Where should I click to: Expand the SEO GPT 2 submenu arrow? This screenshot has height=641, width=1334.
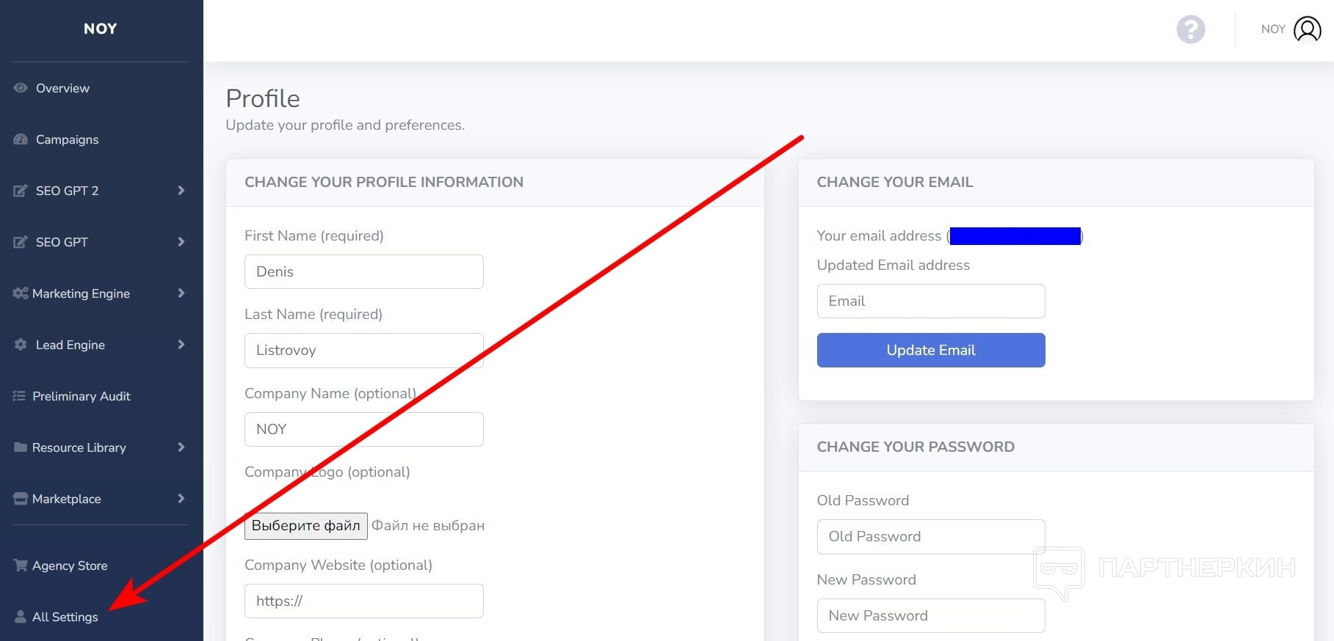181,191
